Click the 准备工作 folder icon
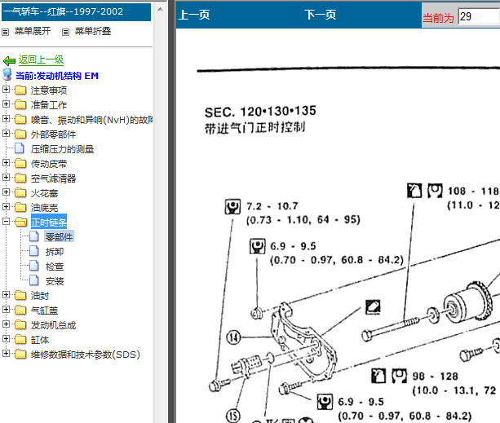Screen dimensions: 500x423 click(20, 105)
